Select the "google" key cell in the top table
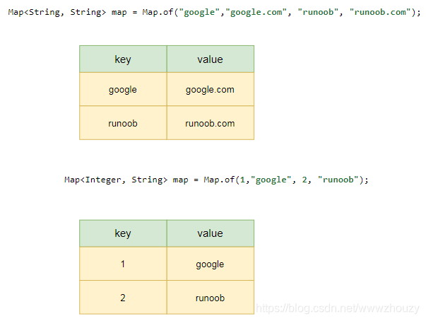Screen dimensions: 426x321 [x=123, y=90]
